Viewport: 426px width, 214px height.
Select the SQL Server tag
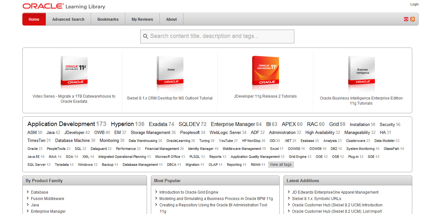coord(37,165)
